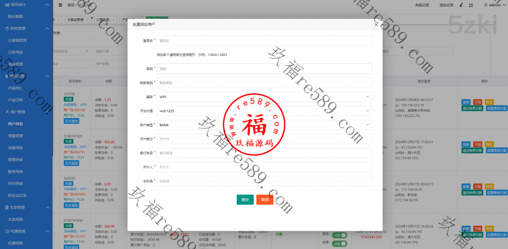Image resolution: width=508 pixels, height=249 pixels.
Task: Open 等级管理 in the sidebar menu
Action: pyautogui.click(x=16, y=135)
